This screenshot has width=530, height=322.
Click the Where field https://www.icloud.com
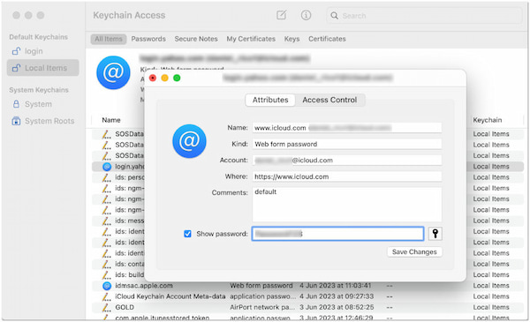[347, 176]
